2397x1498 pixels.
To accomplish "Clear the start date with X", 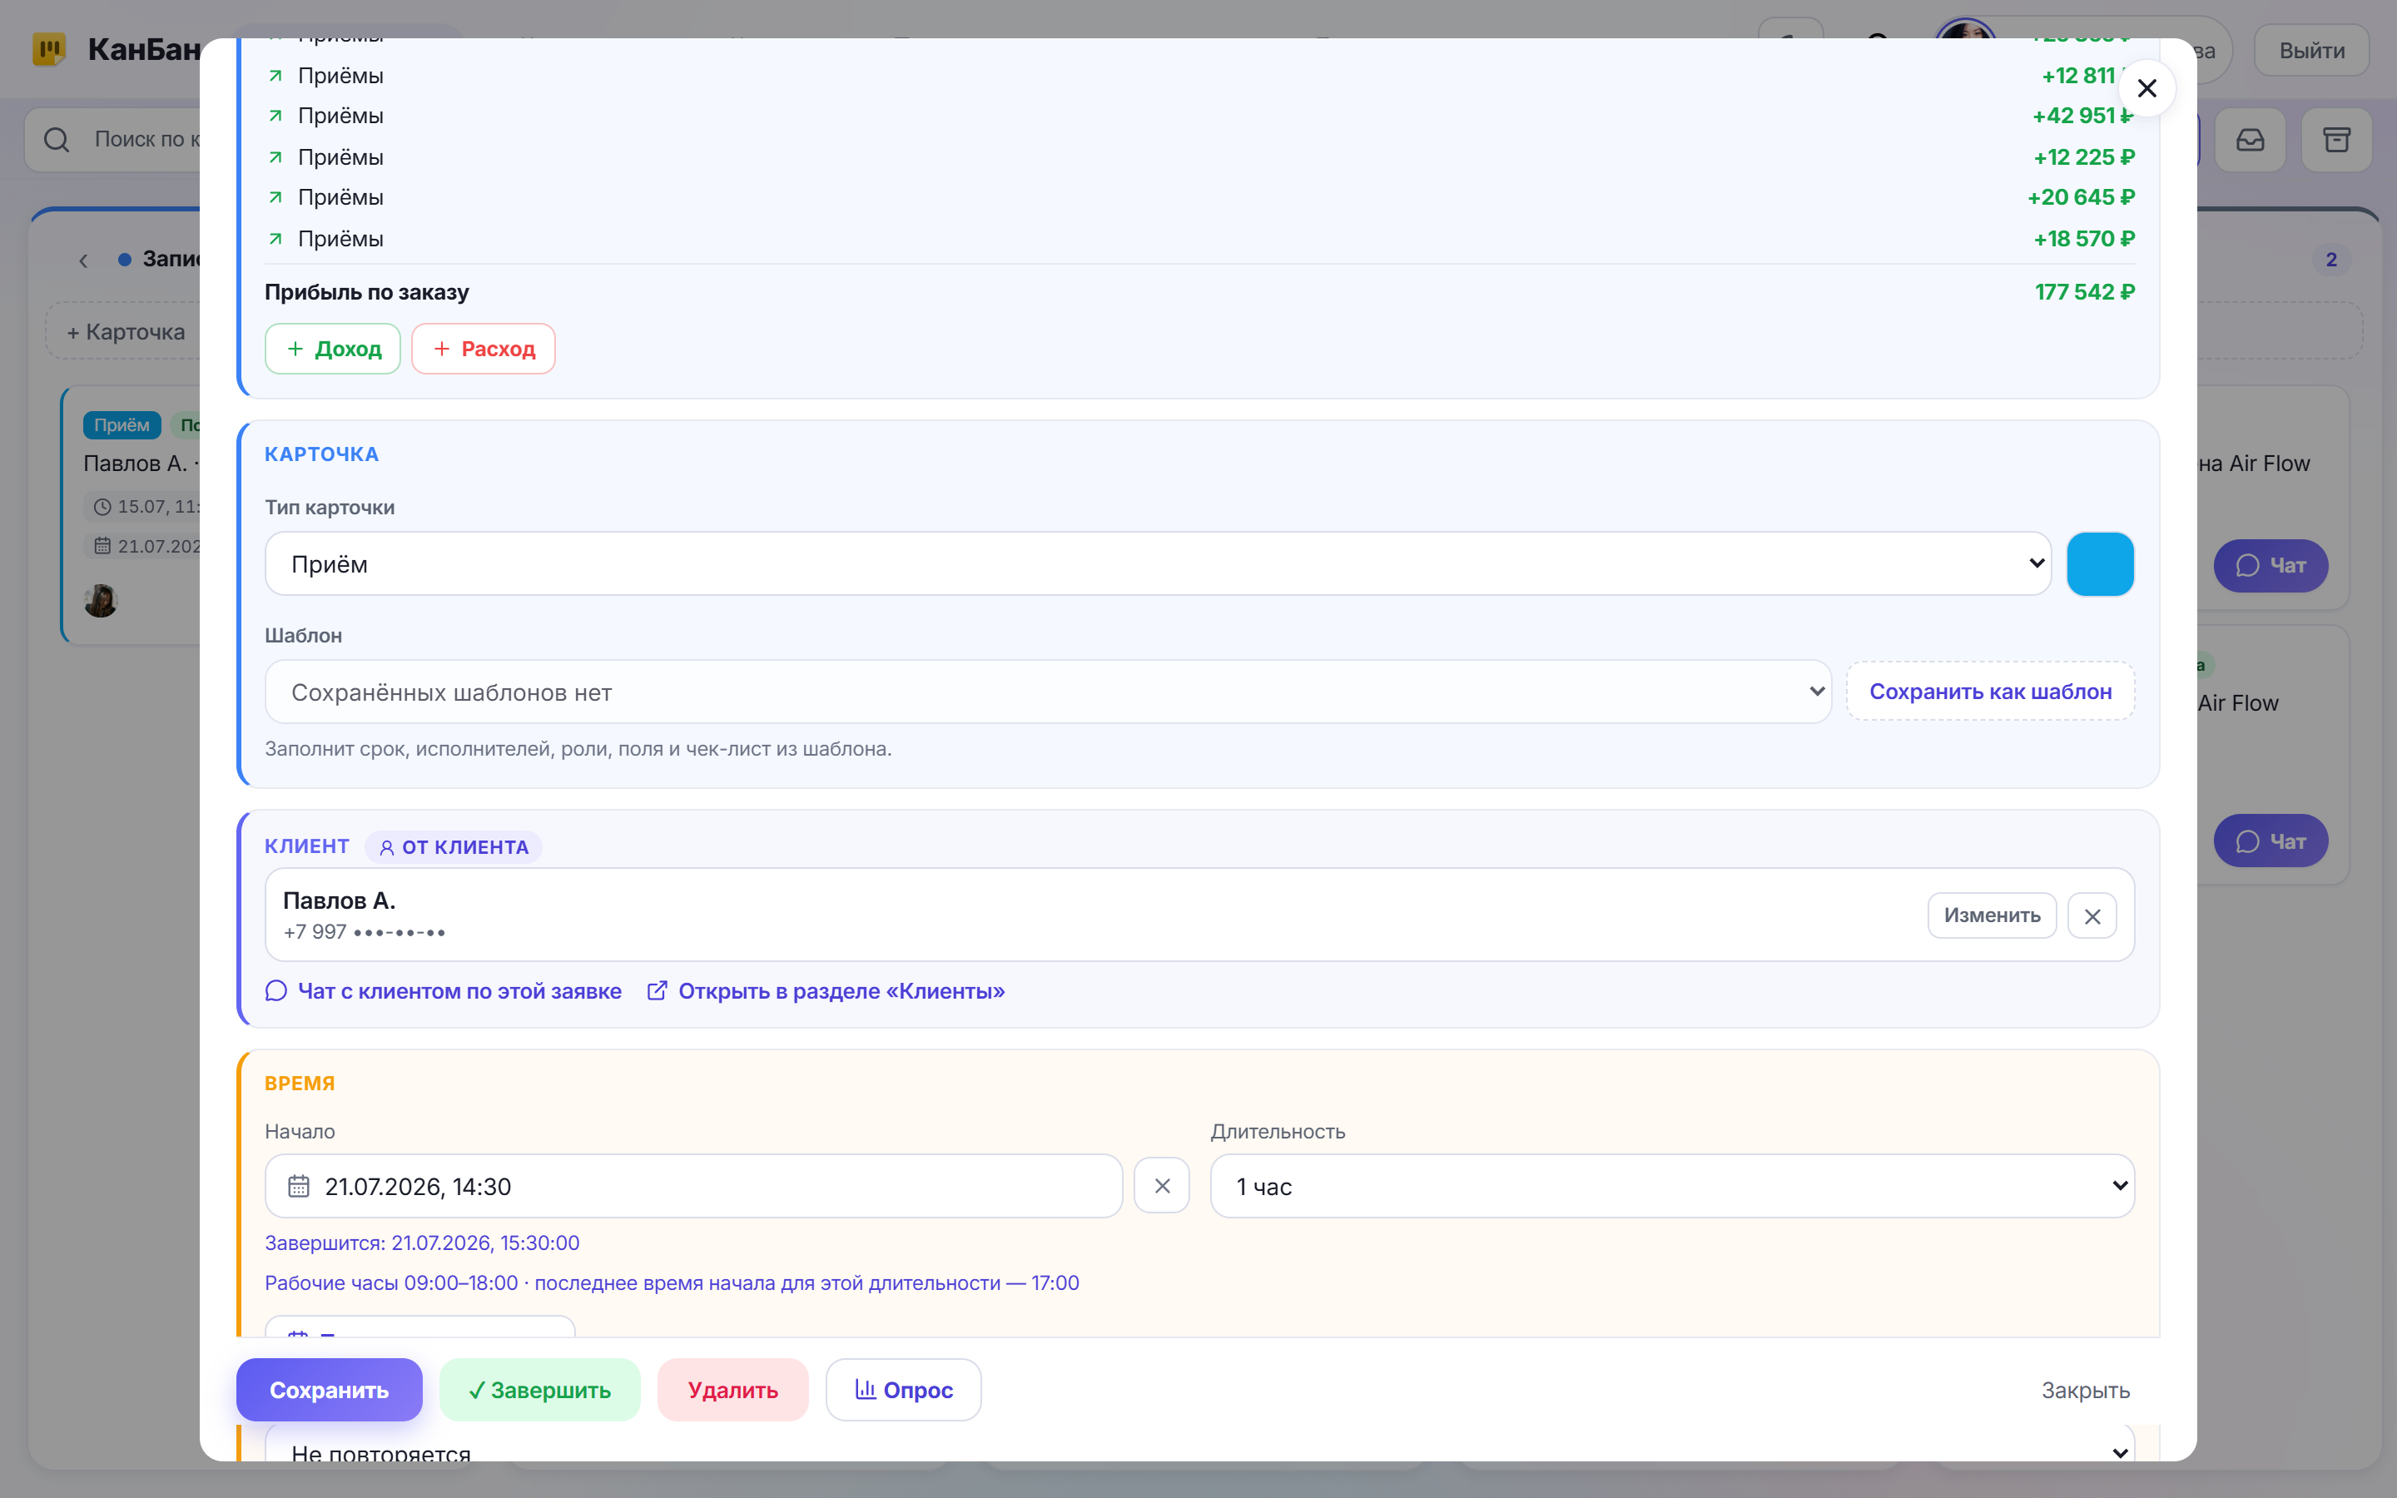I will click(1162, 1186).
